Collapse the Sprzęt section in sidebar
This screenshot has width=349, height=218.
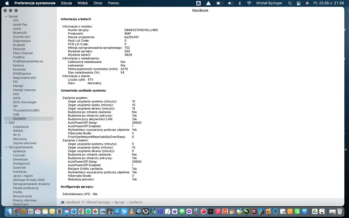[6, 16]
